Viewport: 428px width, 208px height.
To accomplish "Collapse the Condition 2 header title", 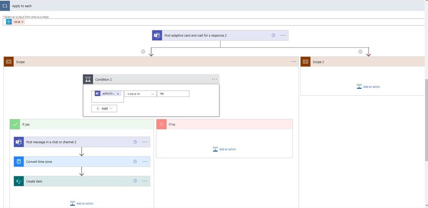I will 103,79.
